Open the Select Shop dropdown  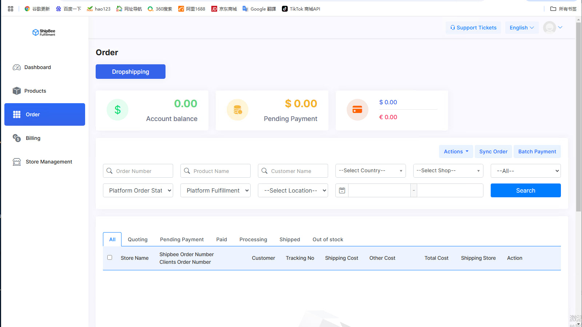[448, 171]
